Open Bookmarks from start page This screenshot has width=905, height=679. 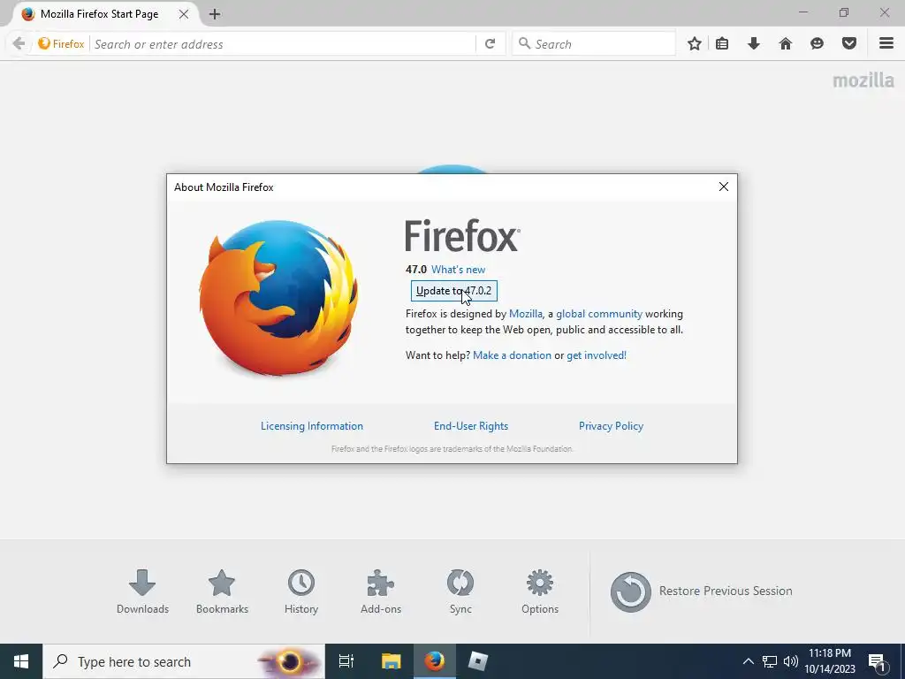(222, 591)
